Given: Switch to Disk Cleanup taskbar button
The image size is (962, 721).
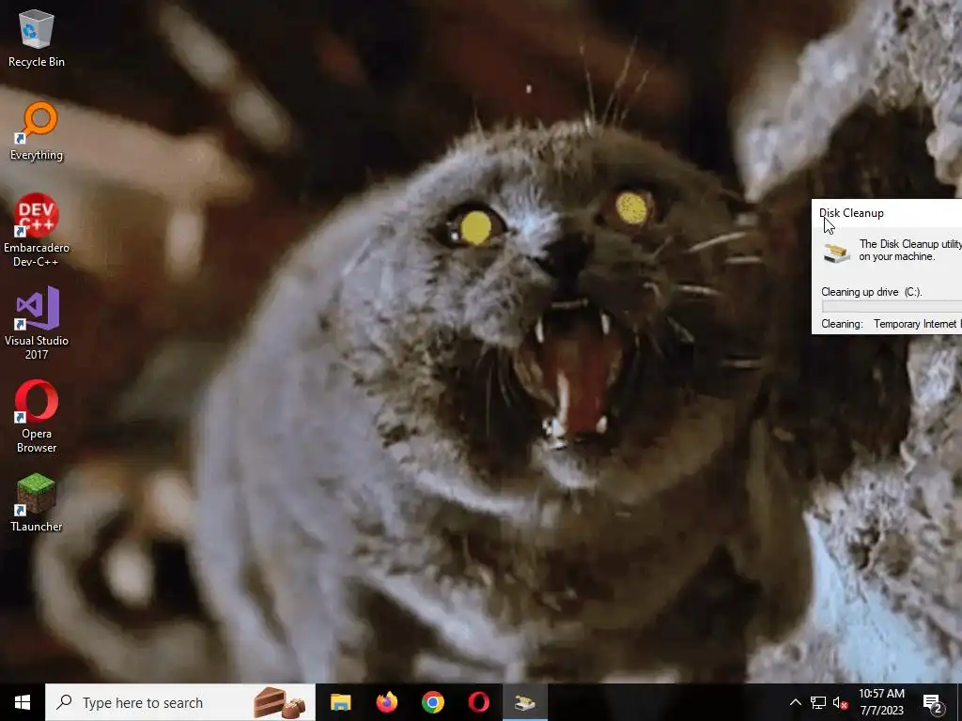Looking at the screenshot, I should (524, 702).
